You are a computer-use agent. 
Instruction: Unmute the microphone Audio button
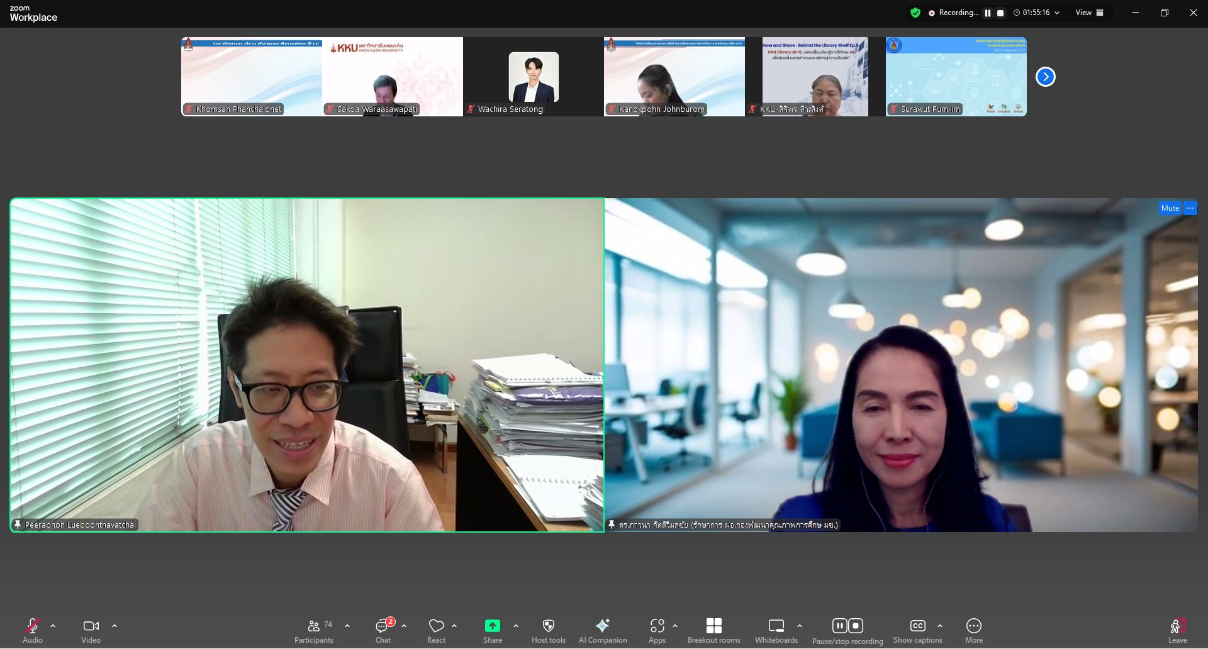33,631
